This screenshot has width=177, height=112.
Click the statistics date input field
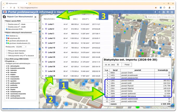[x=112, y=65]
